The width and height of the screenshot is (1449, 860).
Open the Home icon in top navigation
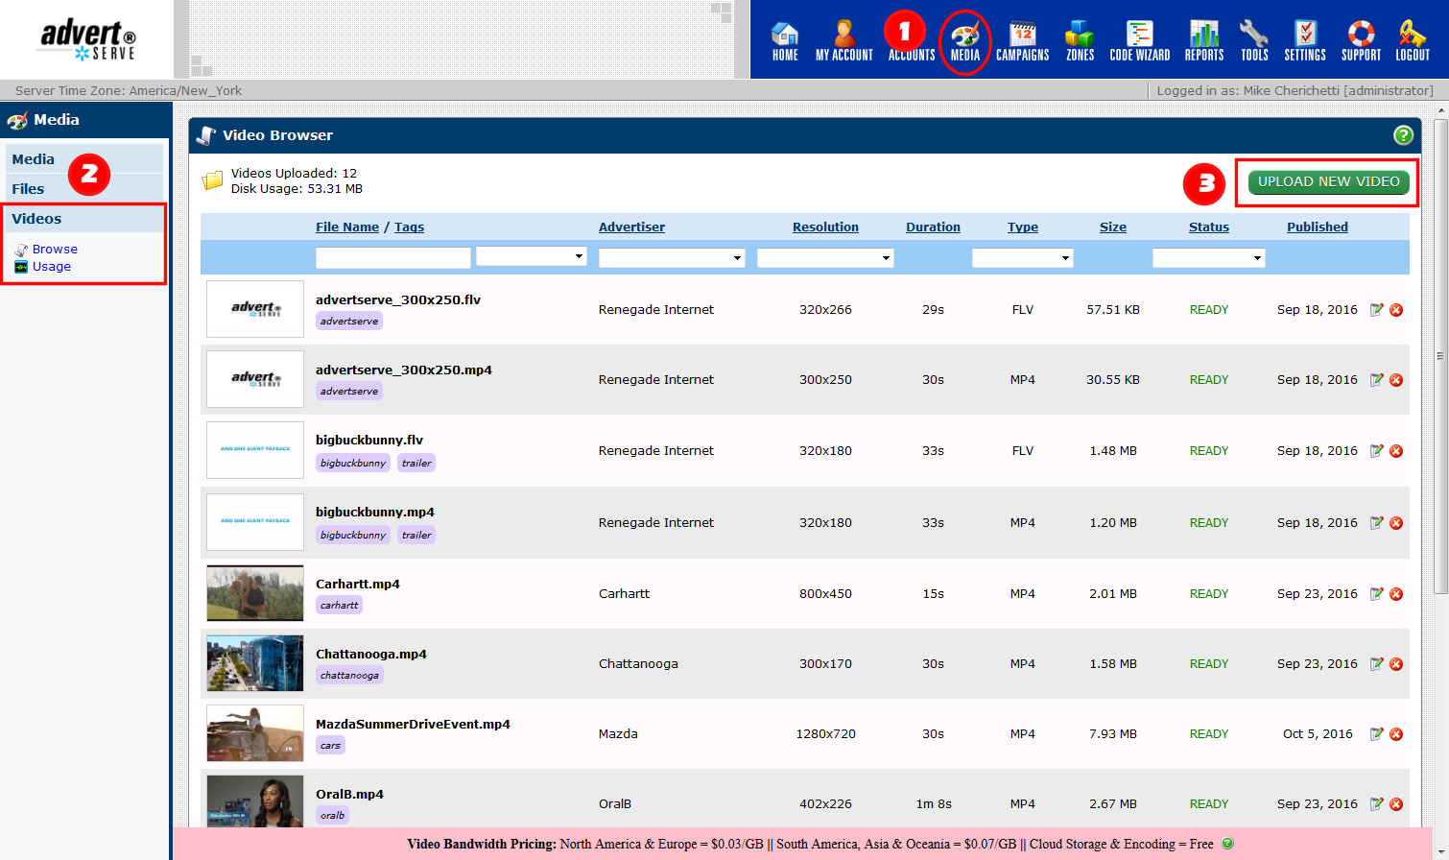(785, 41)
